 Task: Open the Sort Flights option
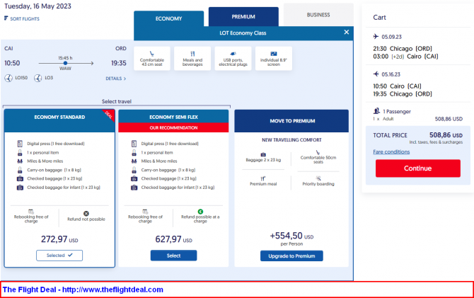[22, 18]
